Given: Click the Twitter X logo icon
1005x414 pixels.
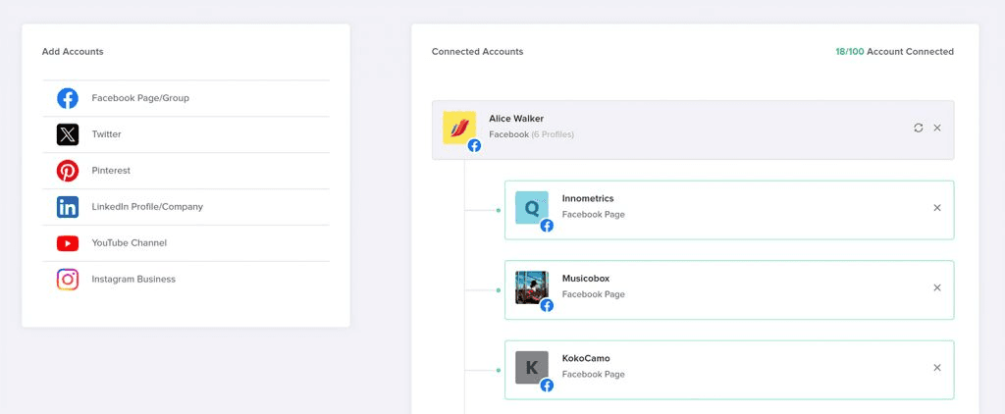Looking at the screenshot, I should coord(68,134).
